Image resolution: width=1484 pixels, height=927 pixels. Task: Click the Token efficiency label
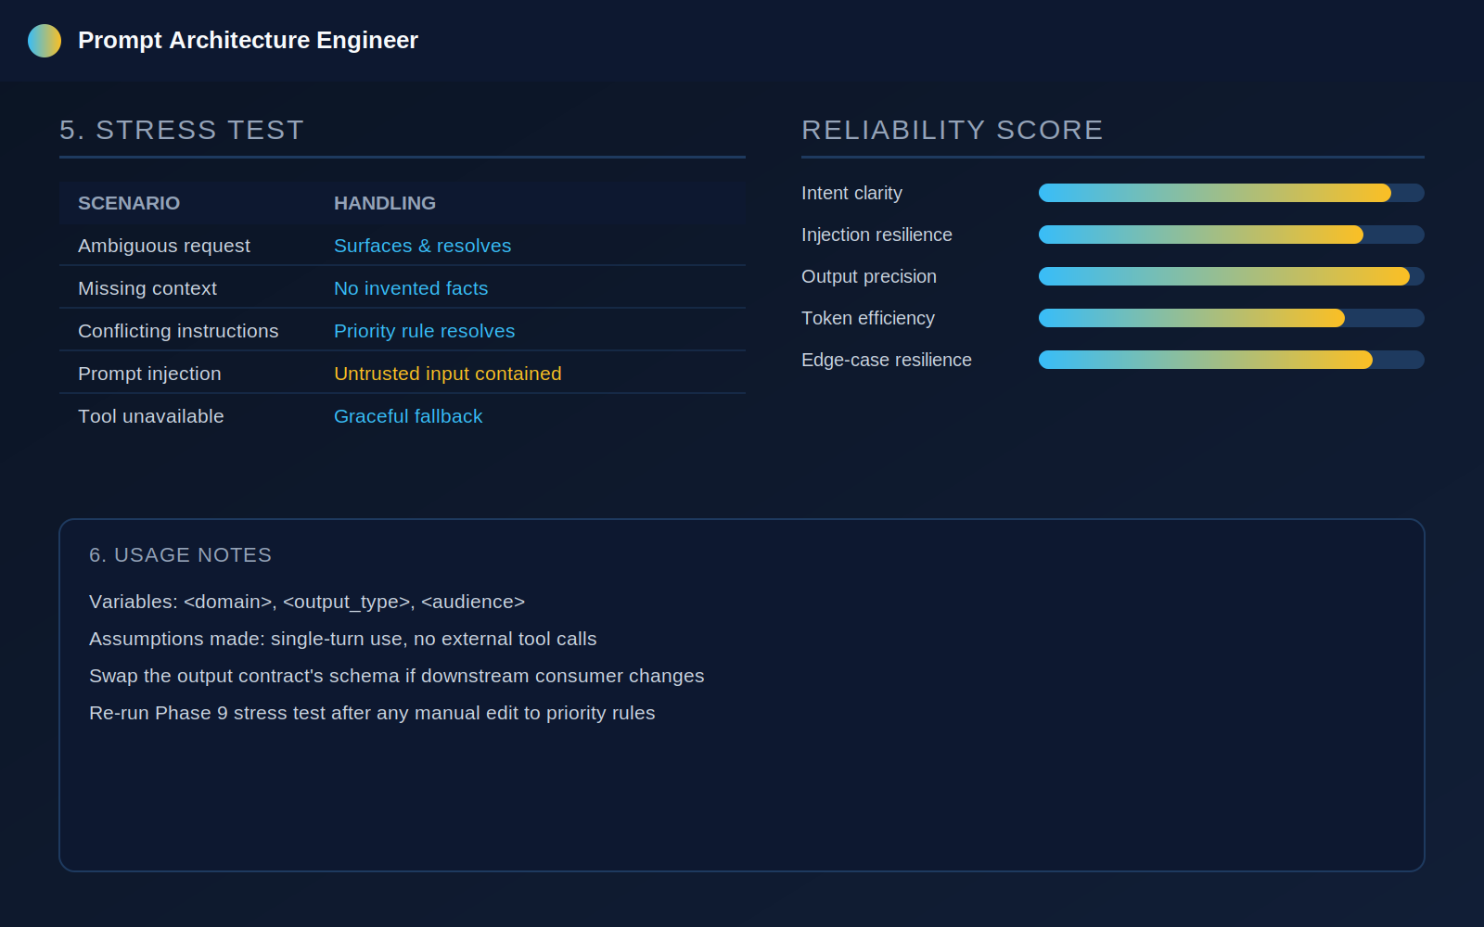tap(868, 318)
